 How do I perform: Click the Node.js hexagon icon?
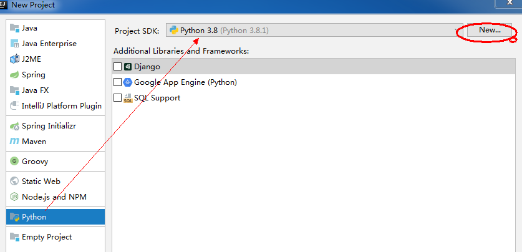[14, 197]
